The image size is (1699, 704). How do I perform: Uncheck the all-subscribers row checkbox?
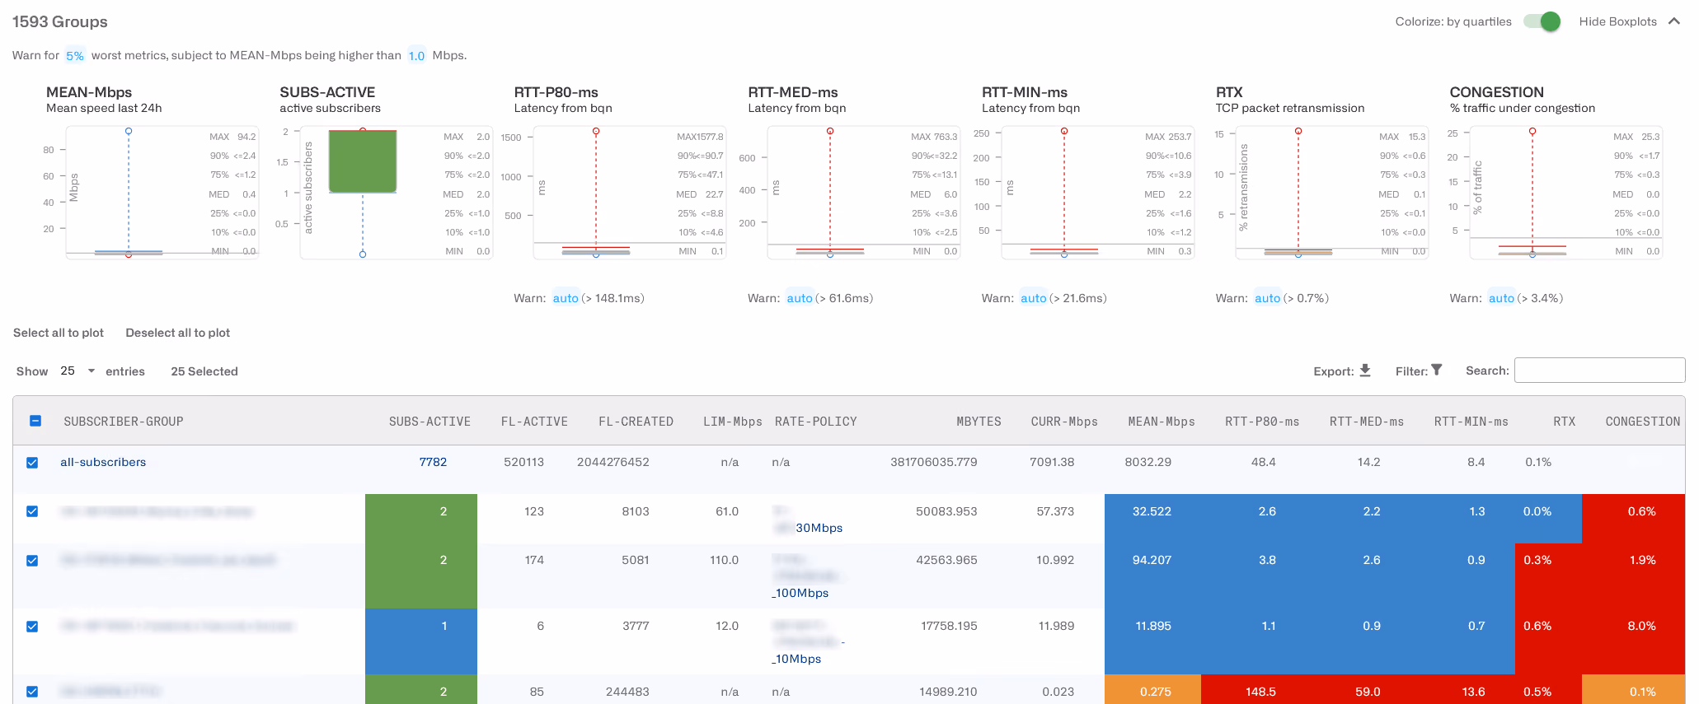(32, 463)
